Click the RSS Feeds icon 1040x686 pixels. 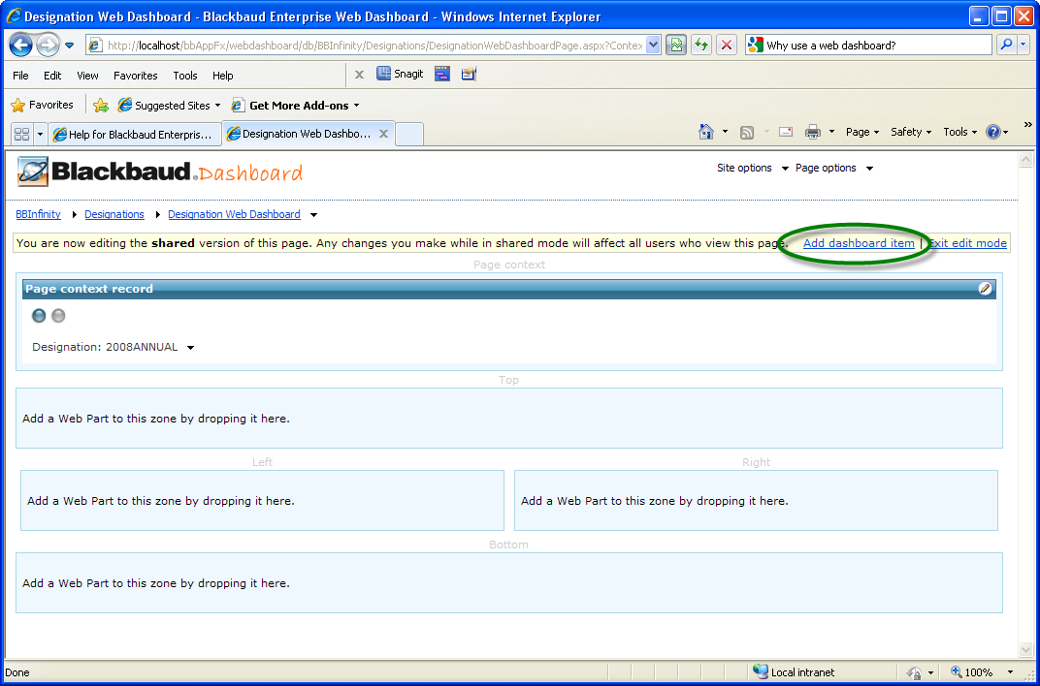pyautogui.click(x=747, y=133)
